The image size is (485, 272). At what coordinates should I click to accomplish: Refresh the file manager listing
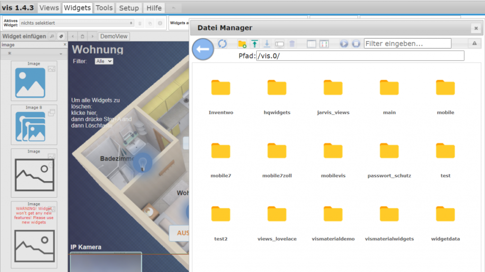223,44
